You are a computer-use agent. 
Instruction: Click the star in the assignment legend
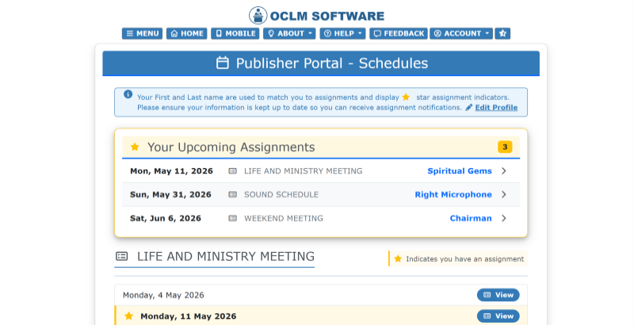coord(398,258)
